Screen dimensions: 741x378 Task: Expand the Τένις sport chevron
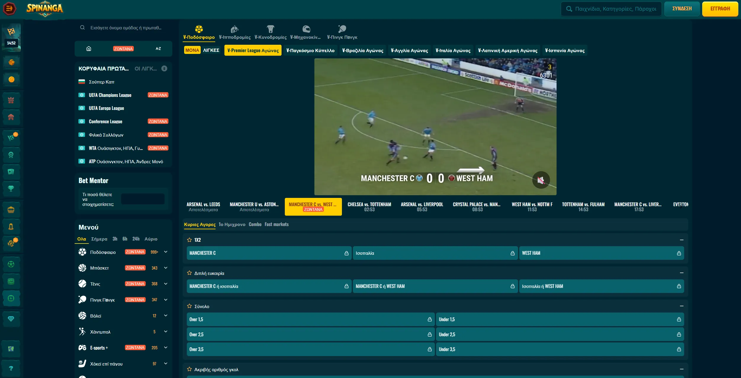click(x=166, y=284)
